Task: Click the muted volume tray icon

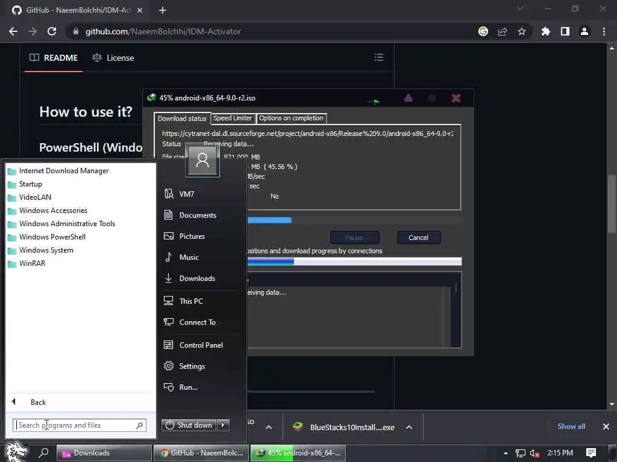Action: tap(534, 453)
